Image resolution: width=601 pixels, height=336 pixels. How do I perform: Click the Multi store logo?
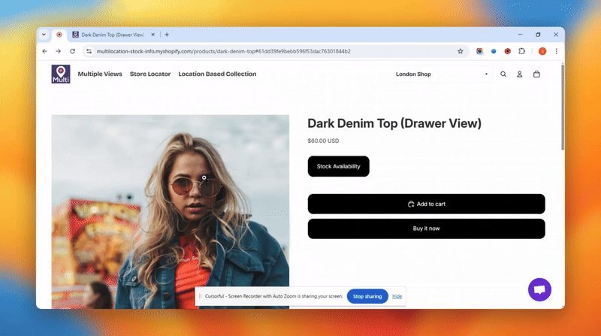pyautogui.click(x=61, y=74)
